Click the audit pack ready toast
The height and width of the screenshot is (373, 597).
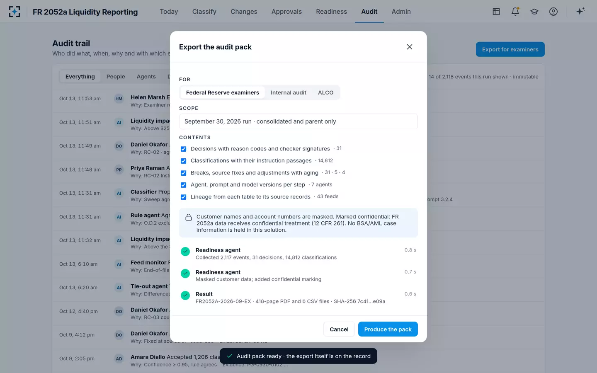[x=298, y=356]
